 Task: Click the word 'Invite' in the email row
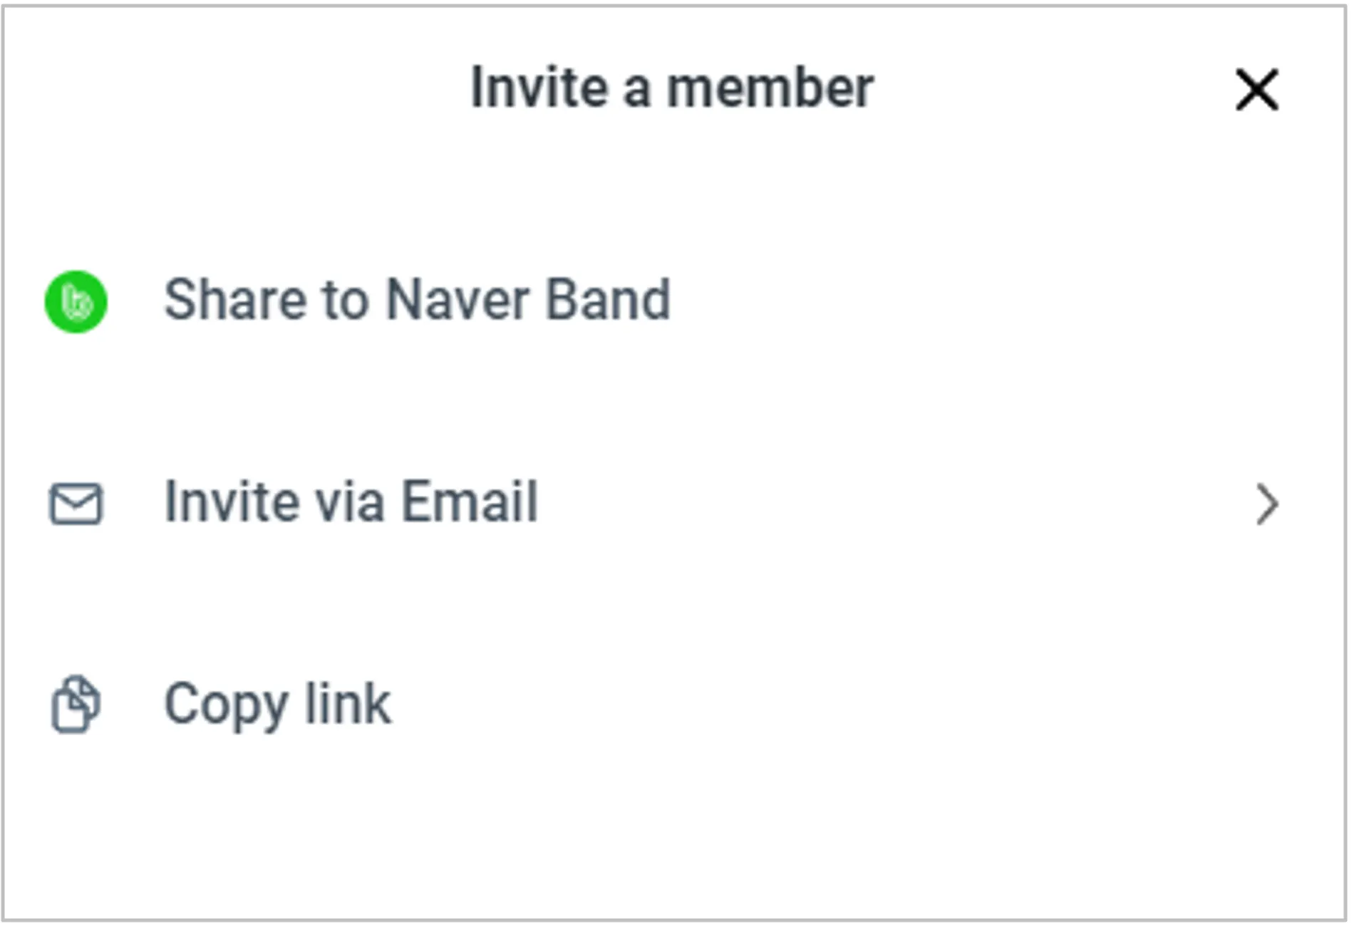click(x=229, y=502)
